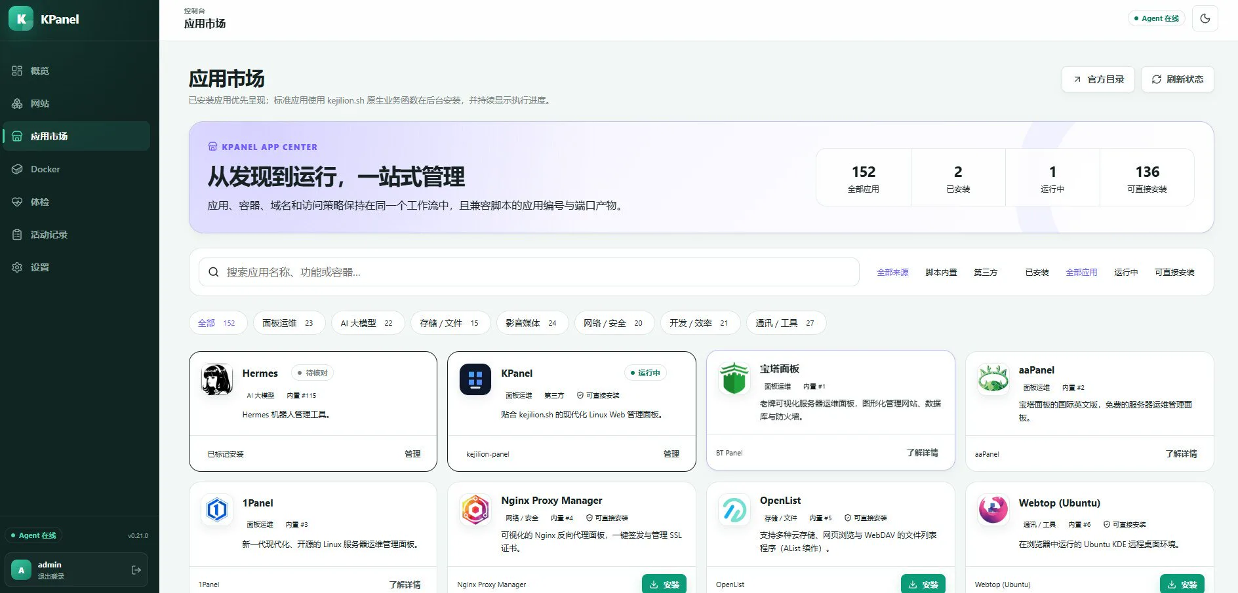Filter by 可直接安装 apps
Screen dimensions: 1238x593
1174,273
